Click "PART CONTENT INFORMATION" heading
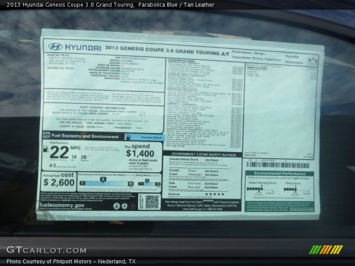355x266 pixels. pyautogui.click(x=103, y=108)
